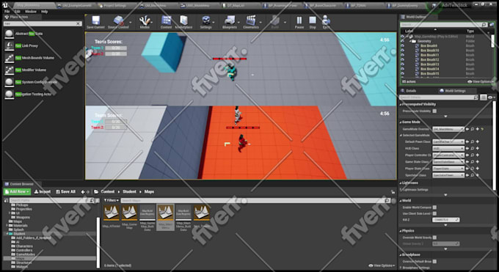499x272 pixels.
Task: Select the first map asset thumbnail
Action: point(112,213)
